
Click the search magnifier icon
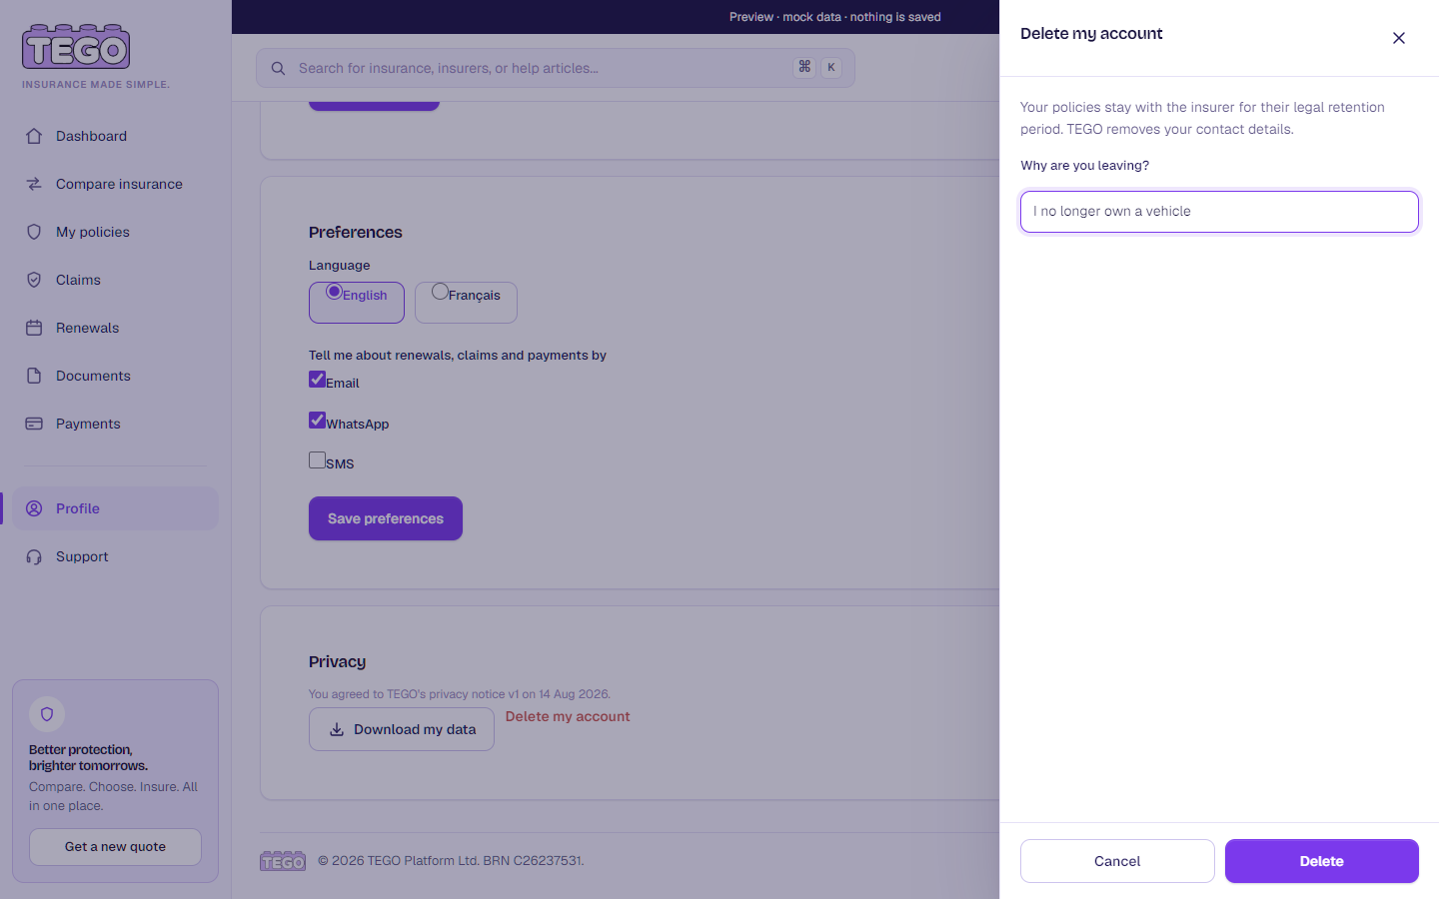(278, 68)
